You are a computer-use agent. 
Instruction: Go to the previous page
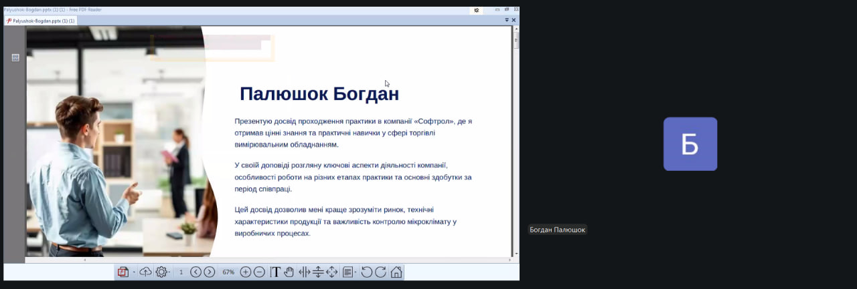[x=196, y=272]
